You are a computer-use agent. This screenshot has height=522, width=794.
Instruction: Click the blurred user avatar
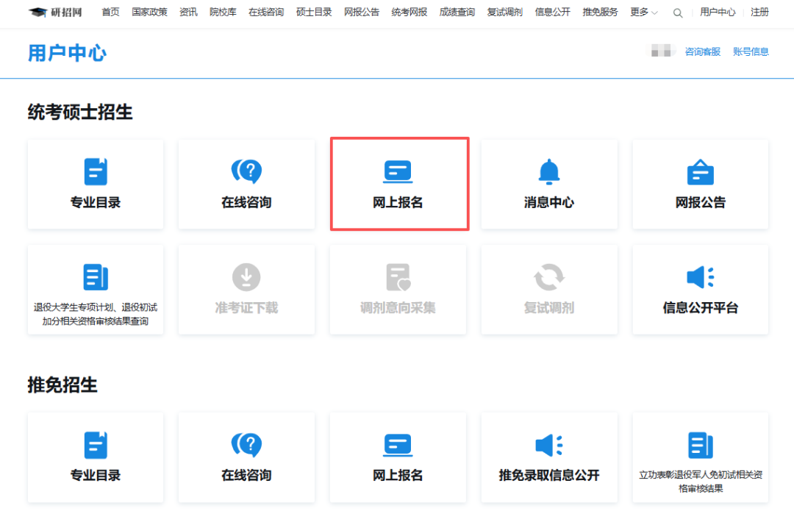pyautogui.click(x=661, y=51)
